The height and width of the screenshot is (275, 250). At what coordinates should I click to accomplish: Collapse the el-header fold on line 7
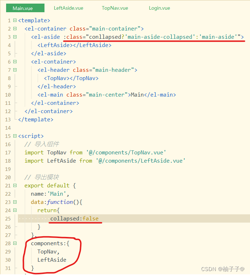(x=15, y=70)
